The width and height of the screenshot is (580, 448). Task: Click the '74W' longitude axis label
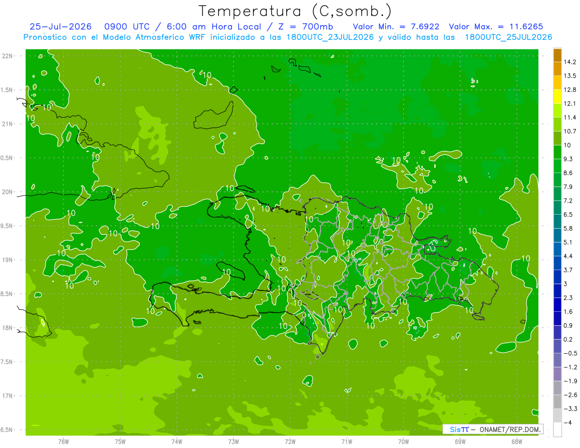tap(177, 442)
